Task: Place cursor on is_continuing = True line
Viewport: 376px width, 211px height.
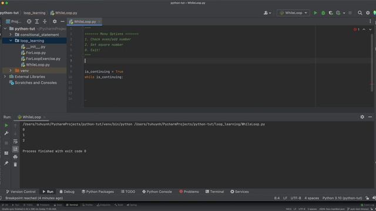Action: pyautogui.click(x=104, y=72)
